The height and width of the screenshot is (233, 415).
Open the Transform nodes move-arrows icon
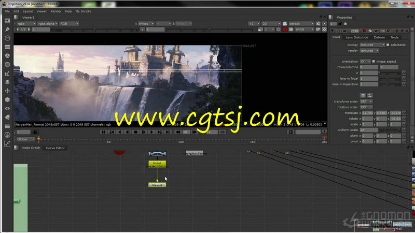[x=7, y=91]
